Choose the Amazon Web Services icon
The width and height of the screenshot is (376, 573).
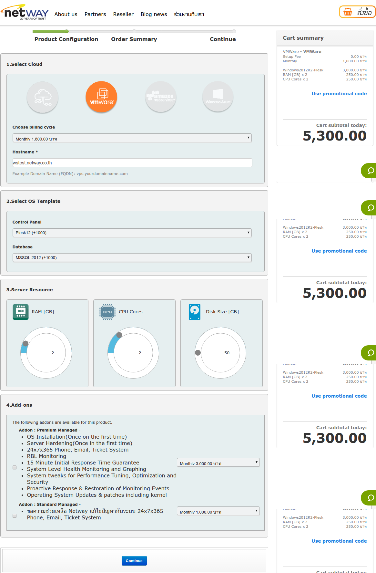161,97
